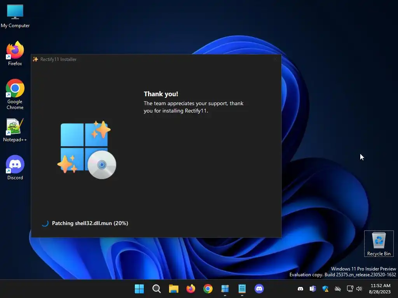Select the Discord desktop shortcut

15,168
